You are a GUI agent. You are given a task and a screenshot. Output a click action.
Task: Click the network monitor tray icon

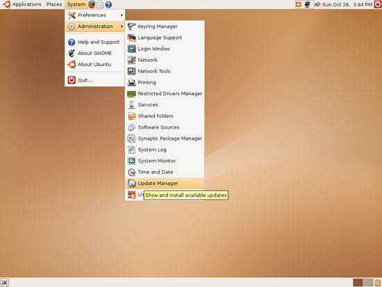click(x=308, y=4)
